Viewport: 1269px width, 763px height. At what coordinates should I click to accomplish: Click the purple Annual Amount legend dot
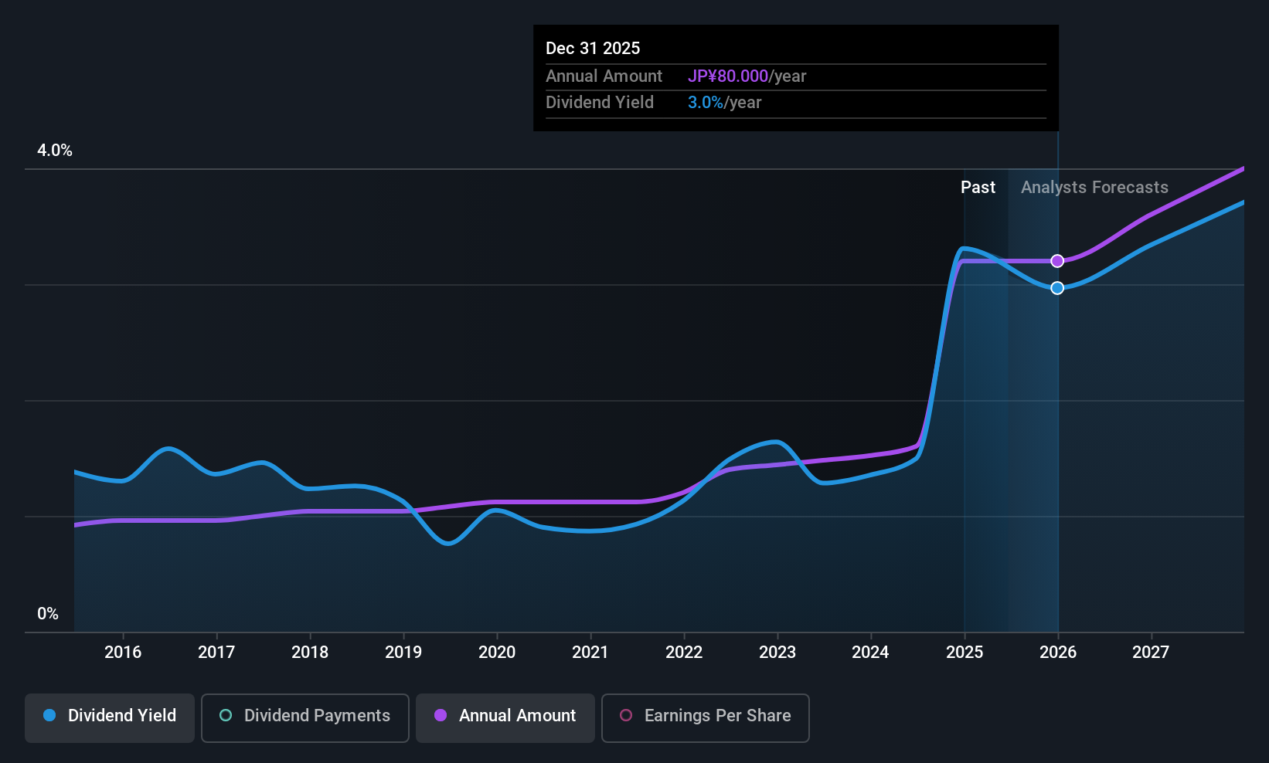[441, 715]
